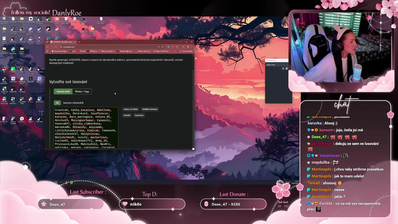Open the browser extensions puzzle icon
This screenshot has width=398, height=224.
(177, 47)
